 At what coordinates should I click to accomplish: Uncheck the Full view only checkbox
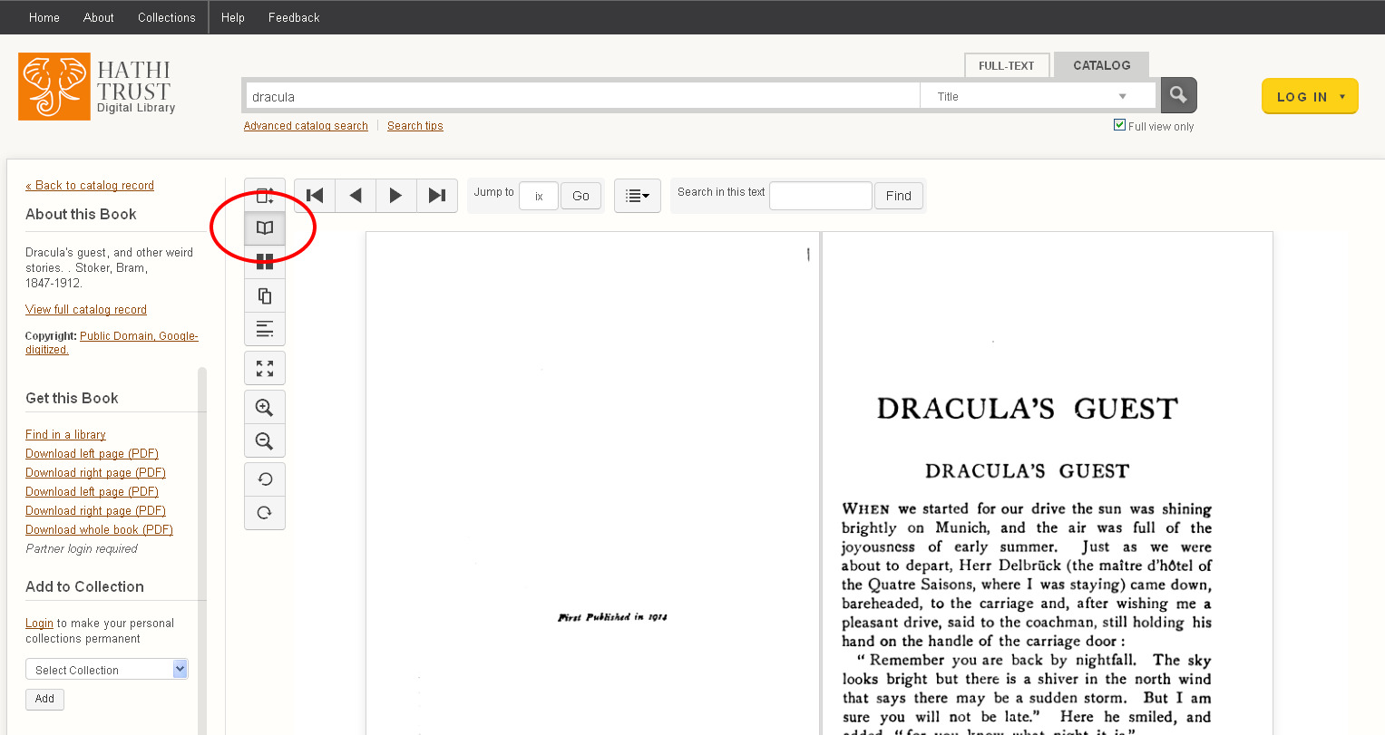(x=1119, y=125)
